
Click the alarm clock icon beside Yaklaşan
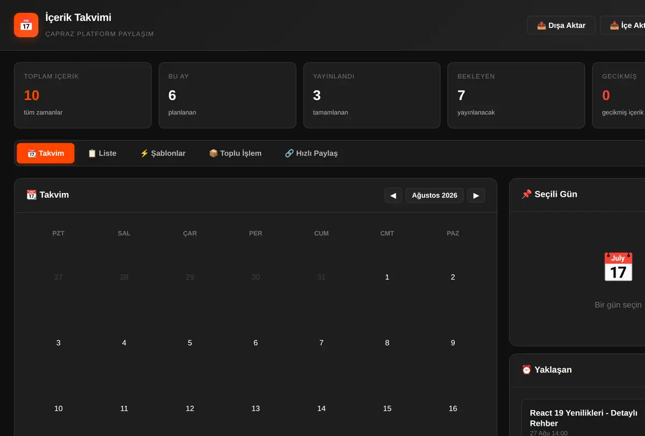coord(527,369)
